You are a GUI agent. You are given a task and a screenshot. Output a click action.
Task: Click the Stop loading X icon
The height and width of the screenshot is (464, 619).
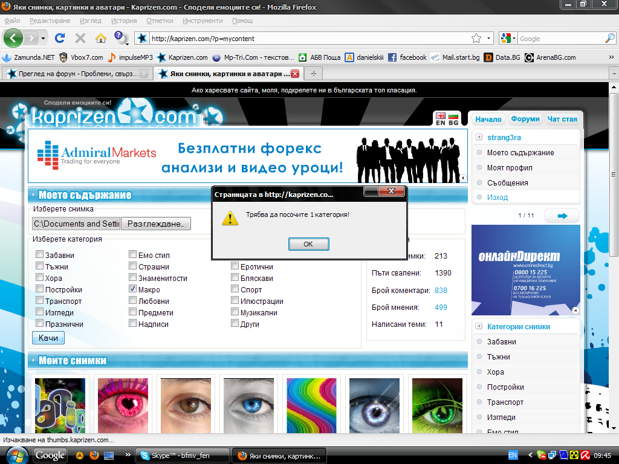tap(80, 38)
